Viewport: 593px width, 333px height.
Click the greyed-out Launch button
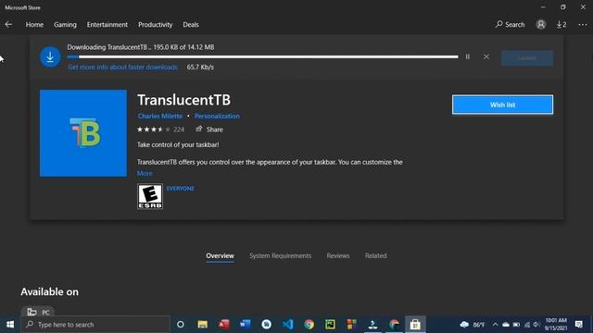coord(527,57)
